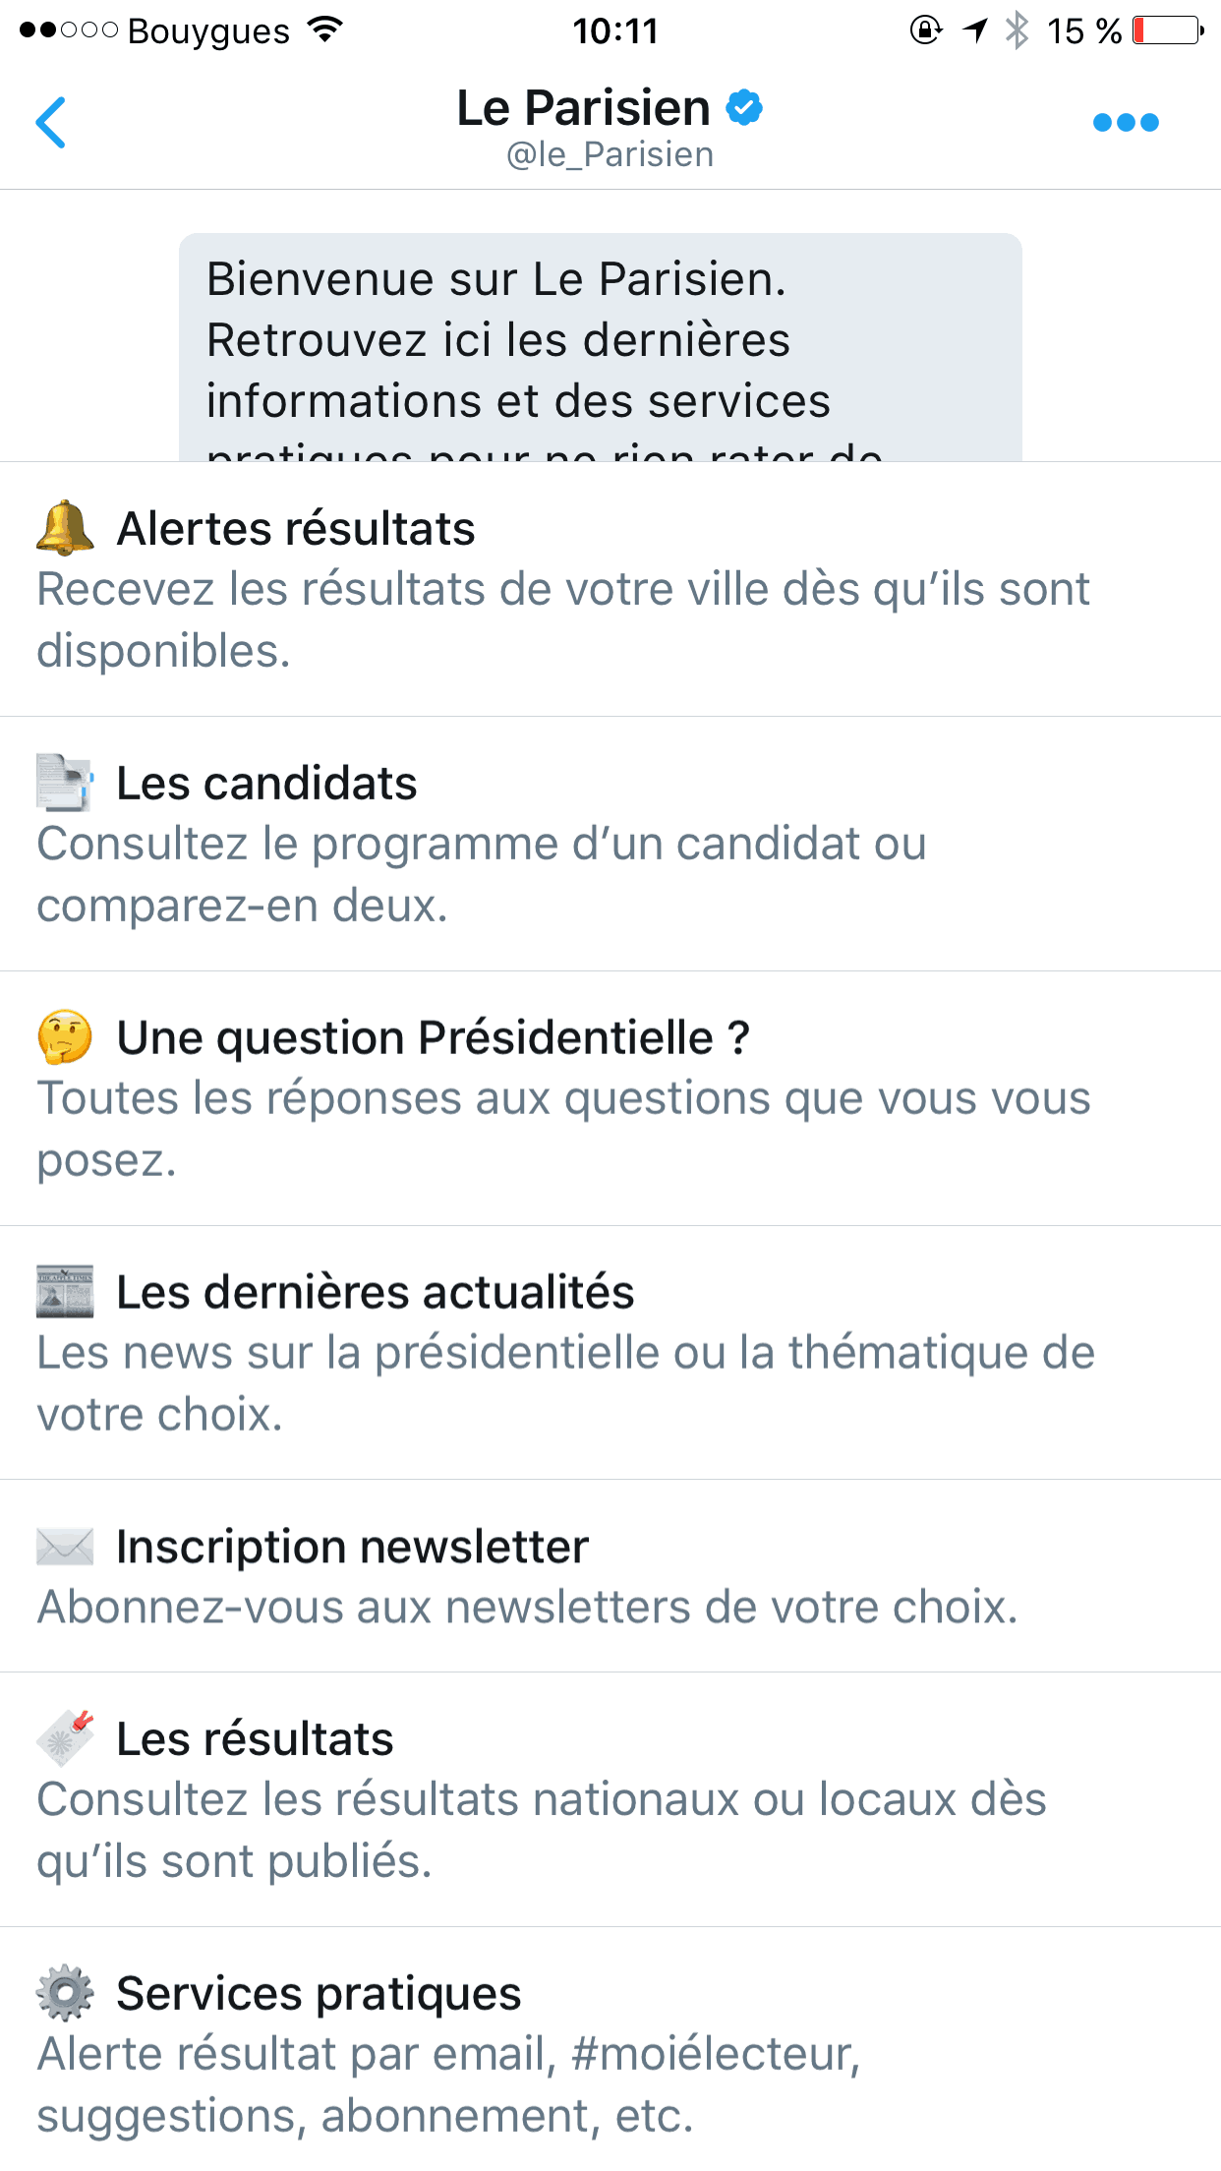The width and height of the screenshot is (1221, 2171).
Task: Select Les résultats quick reply
Action: (610, 1800)
